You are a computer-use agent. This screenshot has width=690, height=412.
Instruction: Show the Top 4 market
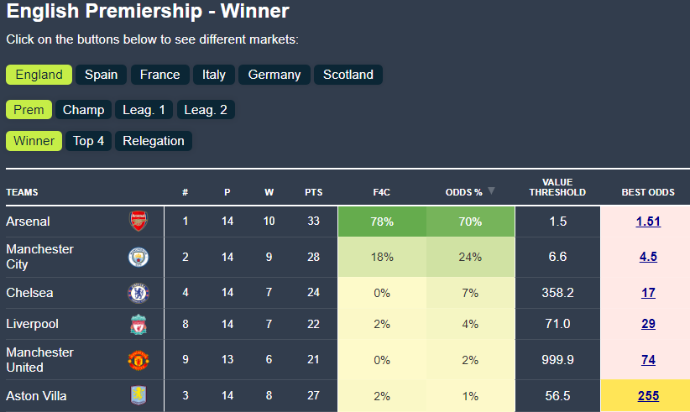(89, 141)
